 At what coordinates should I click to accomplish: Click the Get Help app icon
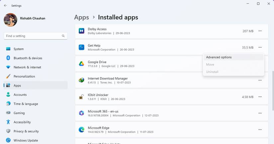81,48
